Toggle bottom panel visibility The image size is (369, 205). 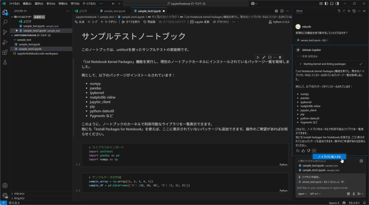pyautogui.click(x=332, y=4)
